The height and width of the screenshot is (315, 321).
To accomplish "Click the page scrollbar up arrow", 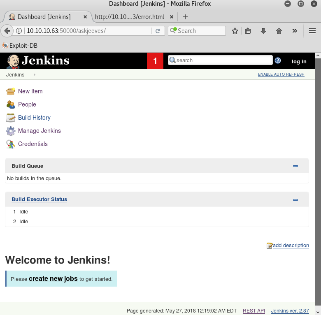I will [x=318, y=56].
